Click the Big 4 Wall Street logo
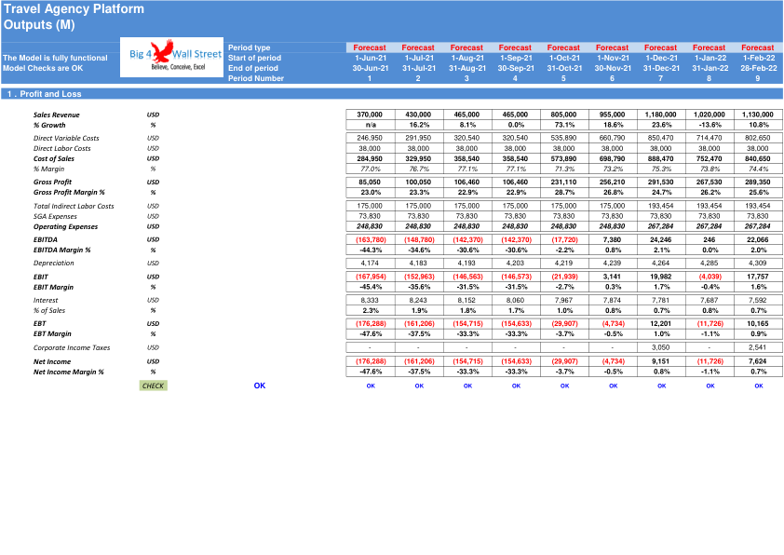The image size is (784, 555). click(x=171, y=58)
